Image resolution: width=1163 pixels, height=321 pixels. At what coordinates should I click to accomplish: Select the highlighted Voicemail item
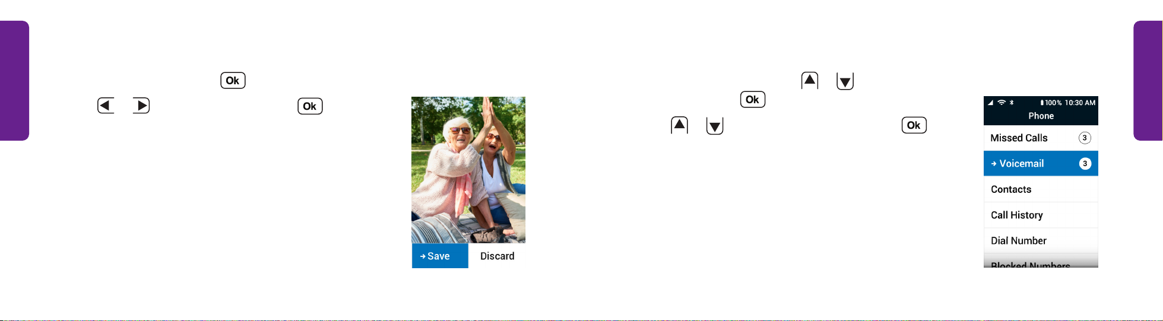[1041, 163]
